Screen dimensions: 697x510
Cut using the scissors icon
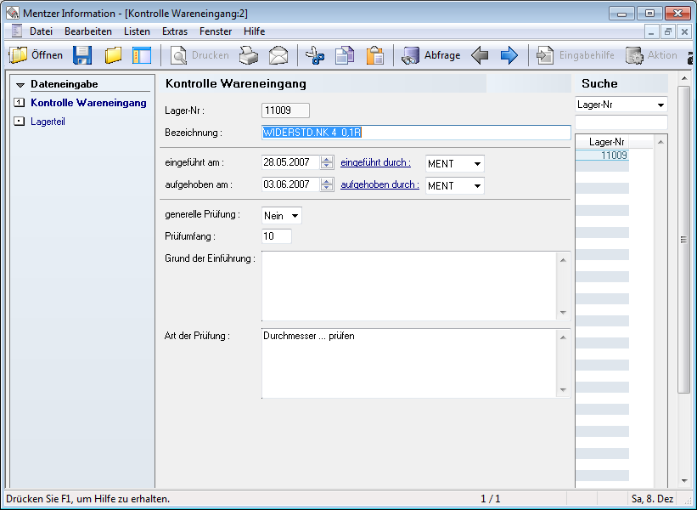(x=315, y=55)
